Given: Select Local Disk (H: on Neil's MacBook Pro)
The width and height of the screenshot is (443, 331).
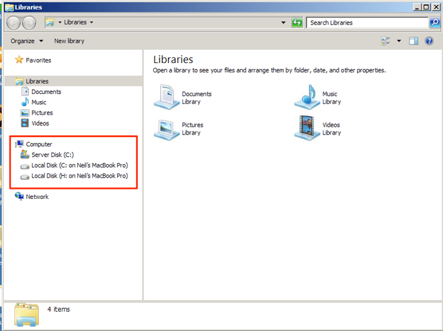Looking at the screenshot, I should (79, 176).
